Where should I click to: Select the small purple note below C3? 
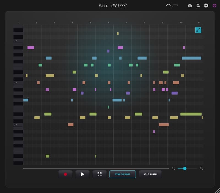154,132
